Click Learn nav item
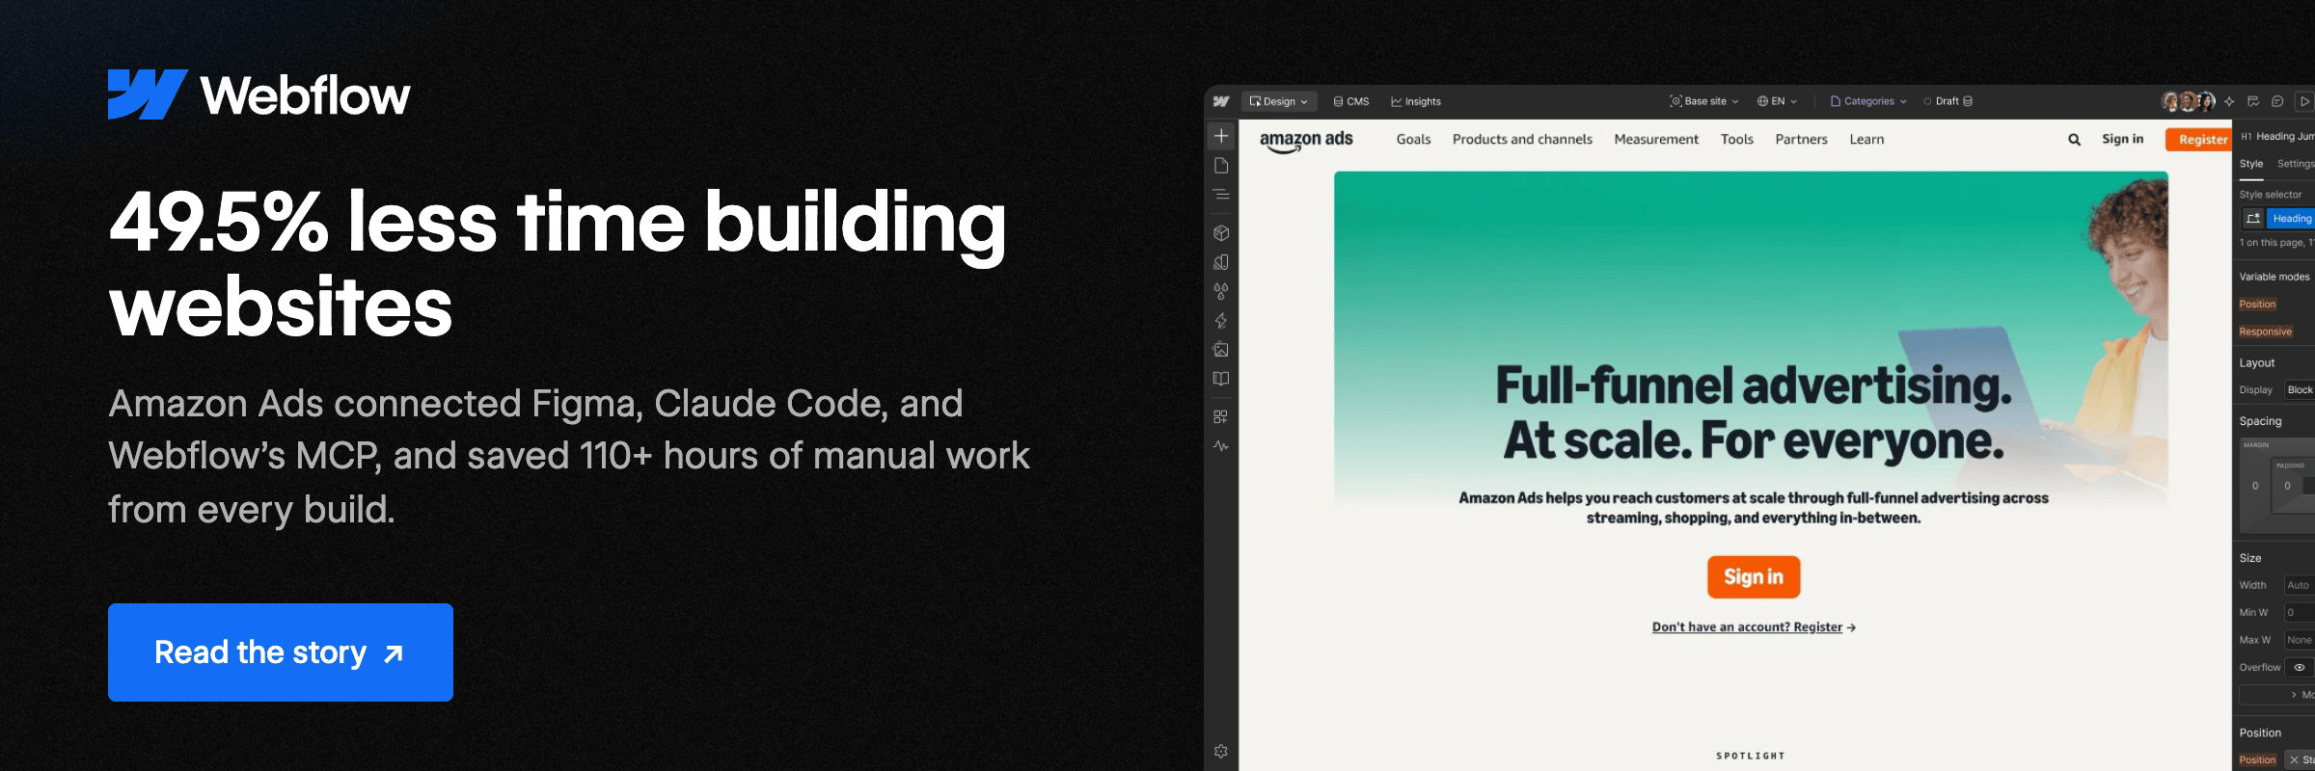Viewport: 2315px width, 771px height. (1866, 140)
